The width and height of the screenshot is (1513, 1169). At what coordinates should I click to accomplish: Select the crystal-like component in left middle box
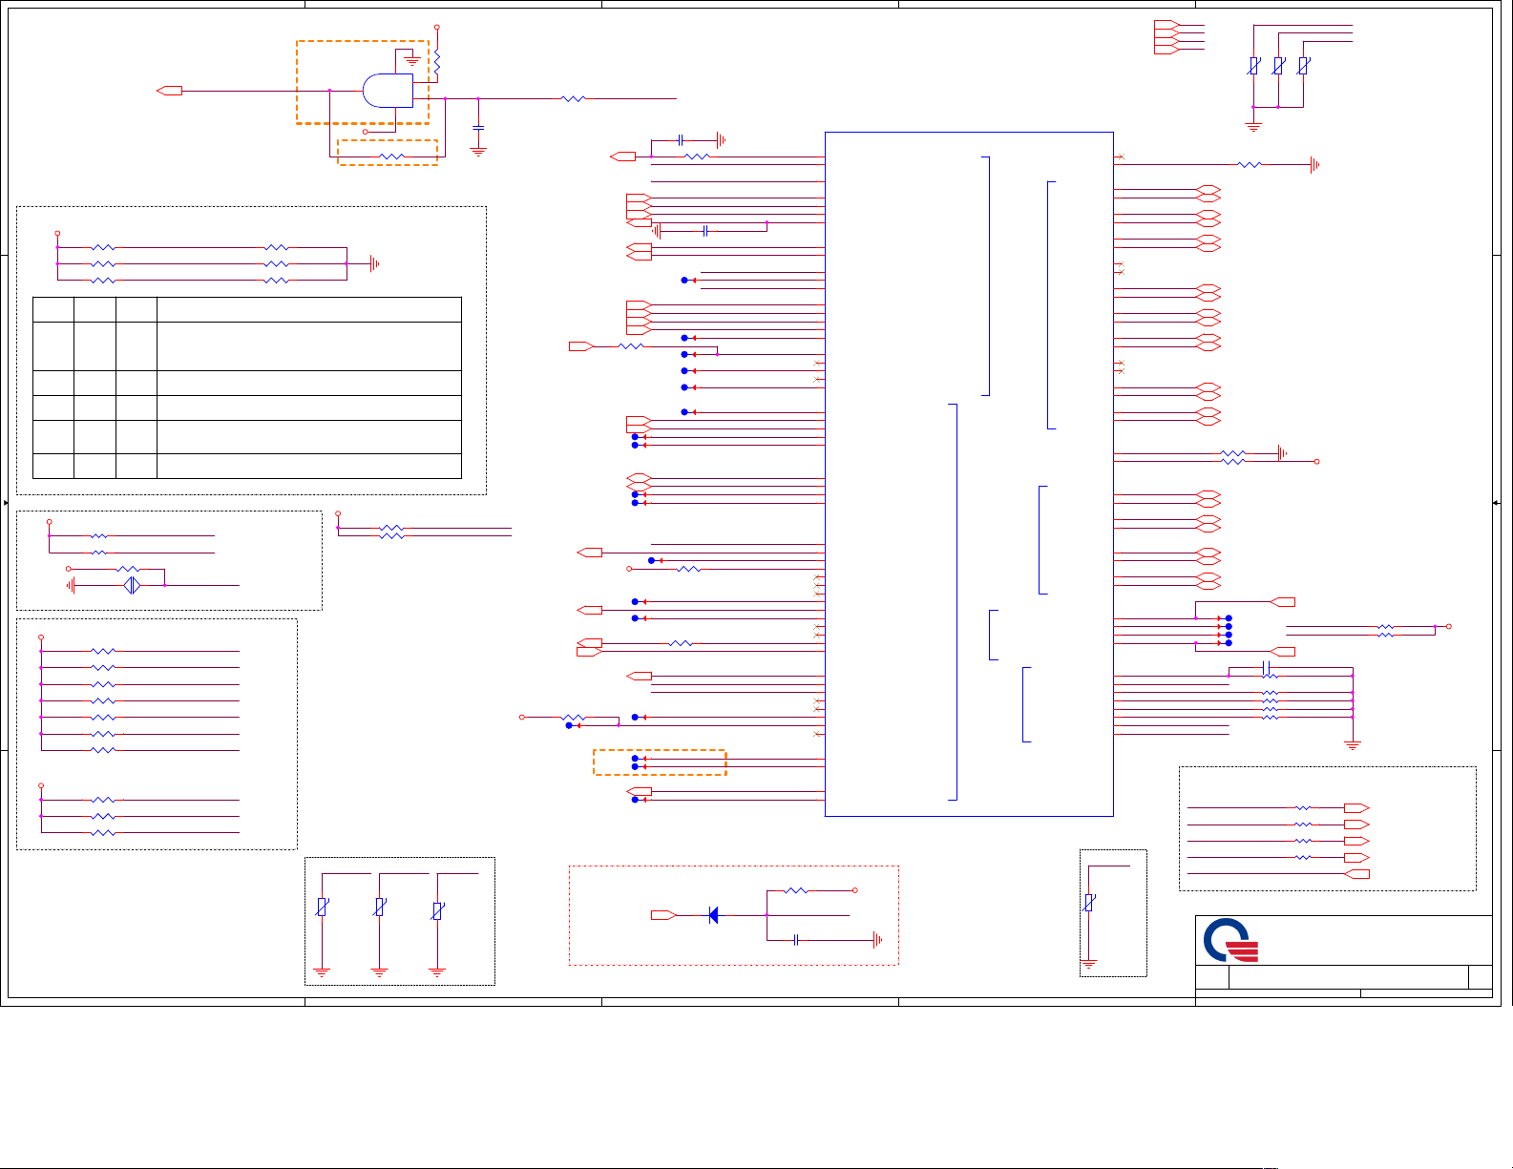(x=132, y=585)
